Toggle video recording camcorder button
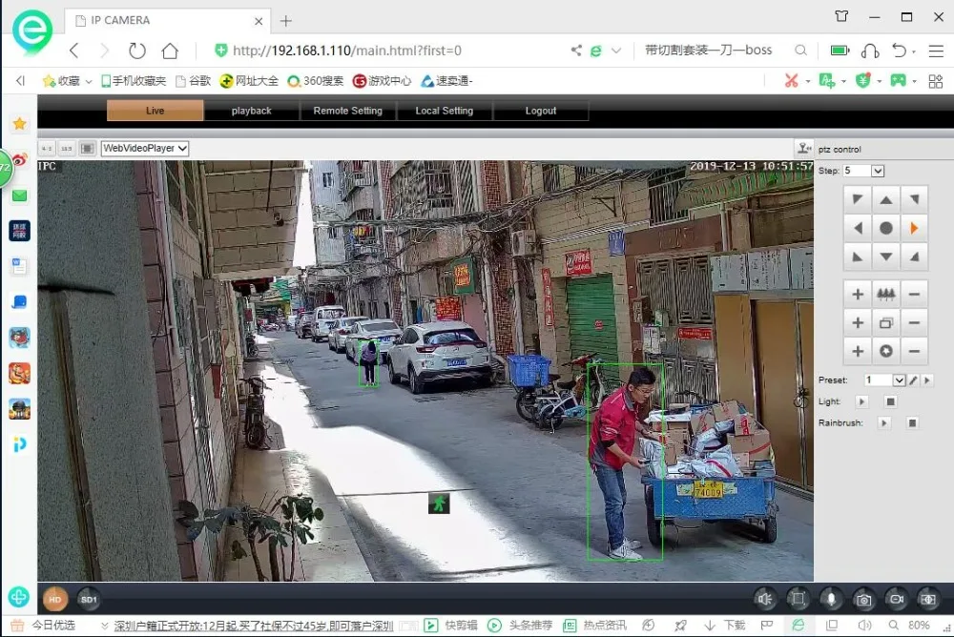Image resolution: width=954 pixels, height=637 pixels. click(896, 599)
